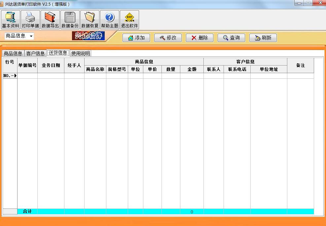Open the 商品信息 dropdown combo box

(x=19, y=36)
